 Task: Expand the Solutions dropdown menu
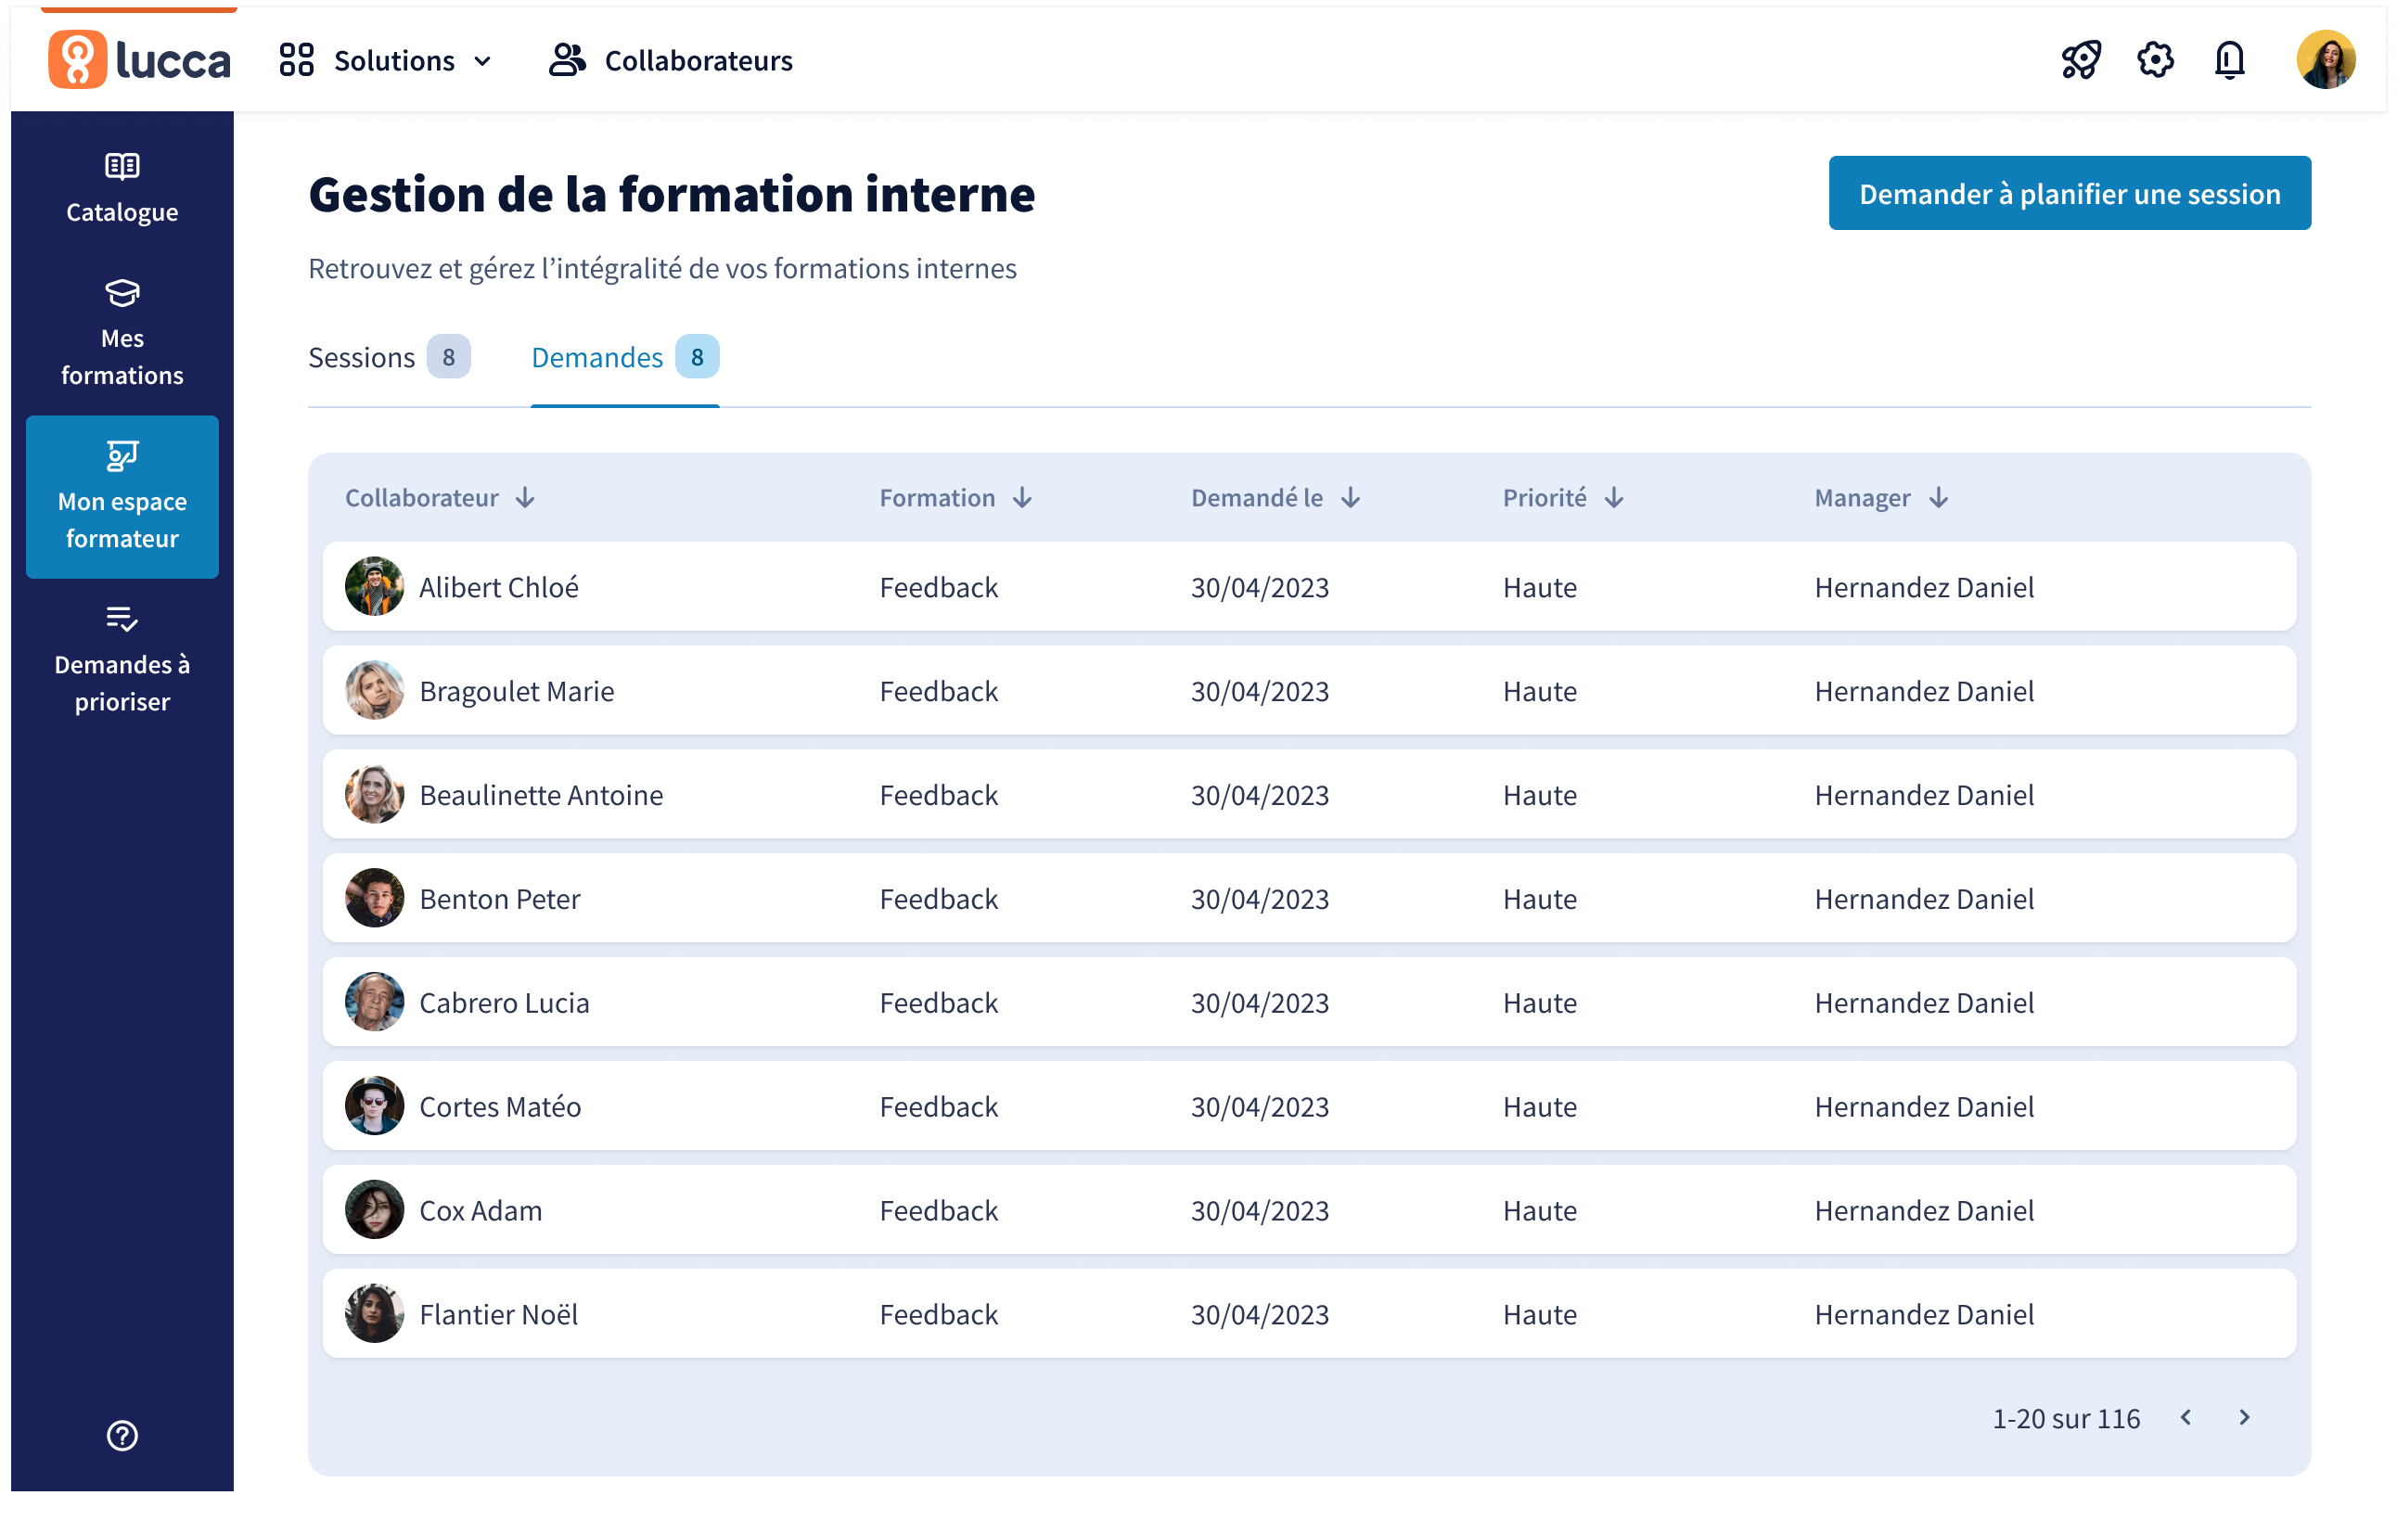[386, 60]
